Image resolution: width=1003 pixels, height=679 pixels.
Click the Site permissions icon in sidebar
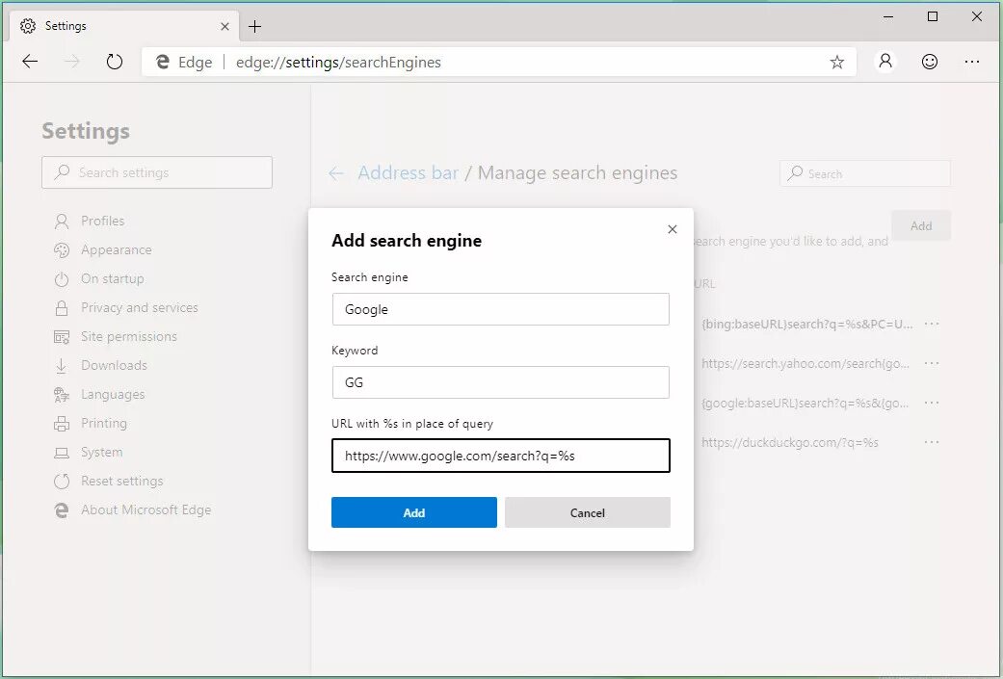point(62,337)
